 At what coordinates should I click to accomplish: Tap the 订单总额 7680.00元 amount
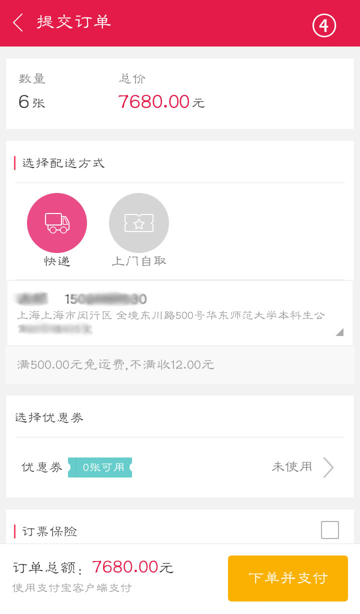(x=132, y=567)
